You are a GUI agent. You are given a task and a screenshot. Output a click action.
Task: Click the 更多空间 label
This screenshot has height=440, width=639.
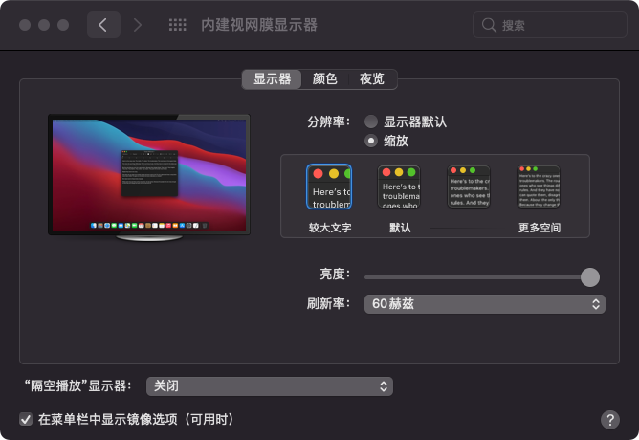(x=540, y=228)
